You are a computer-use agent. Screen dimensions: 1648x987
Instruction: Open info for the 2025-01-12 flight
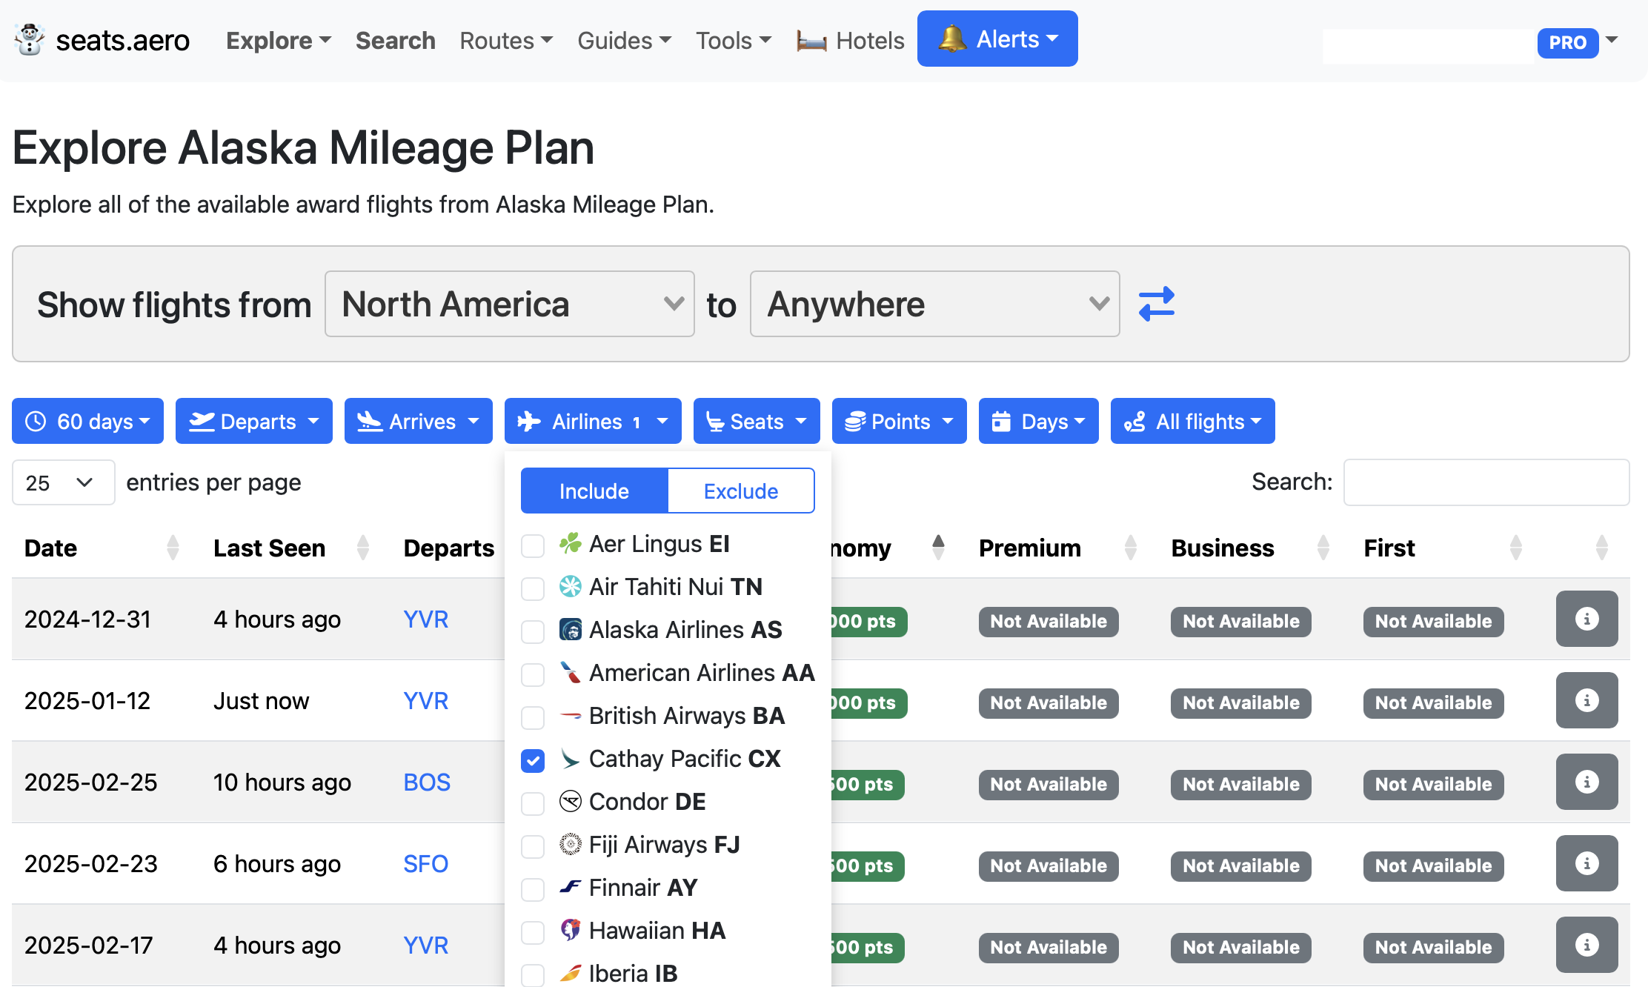point(1586,700)
